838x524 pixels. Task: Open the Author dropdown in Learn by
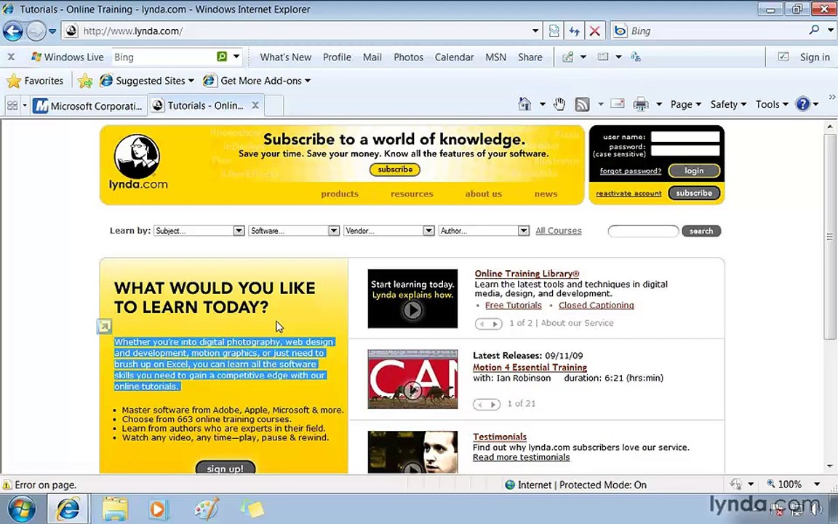pyautogui.click(x=484, y=231)
